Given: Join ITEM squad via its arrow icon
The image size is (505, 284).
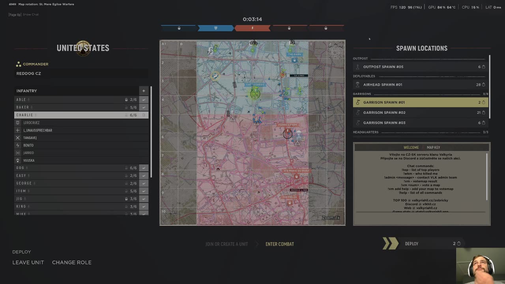Looking at the screenshot, I should [x=144, y=191].
